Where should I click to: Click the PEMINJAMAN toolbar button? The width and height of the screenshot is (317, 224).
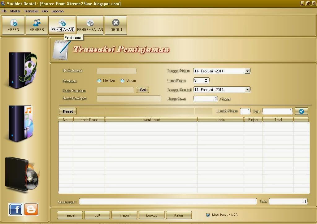[62, 25]
